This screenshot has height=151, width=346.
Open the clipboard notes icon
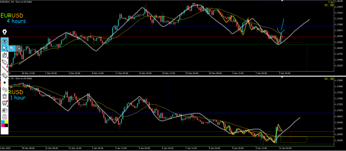tap(4, 117)
